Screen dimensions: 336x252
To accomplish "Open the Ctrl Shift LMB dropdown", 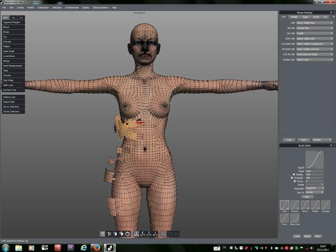I will (x=315, y=44).
